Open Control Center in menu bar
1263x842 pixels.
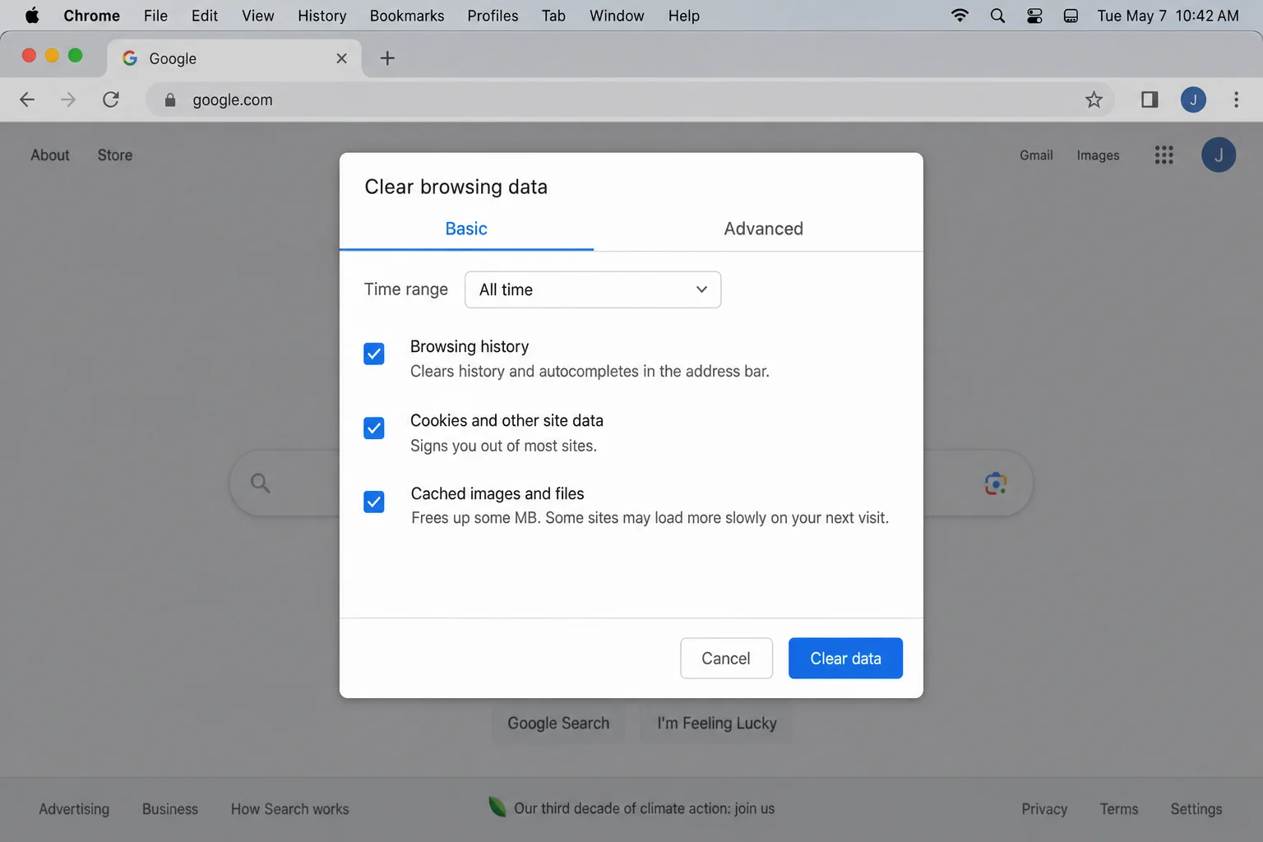[x=1034, y=16]
